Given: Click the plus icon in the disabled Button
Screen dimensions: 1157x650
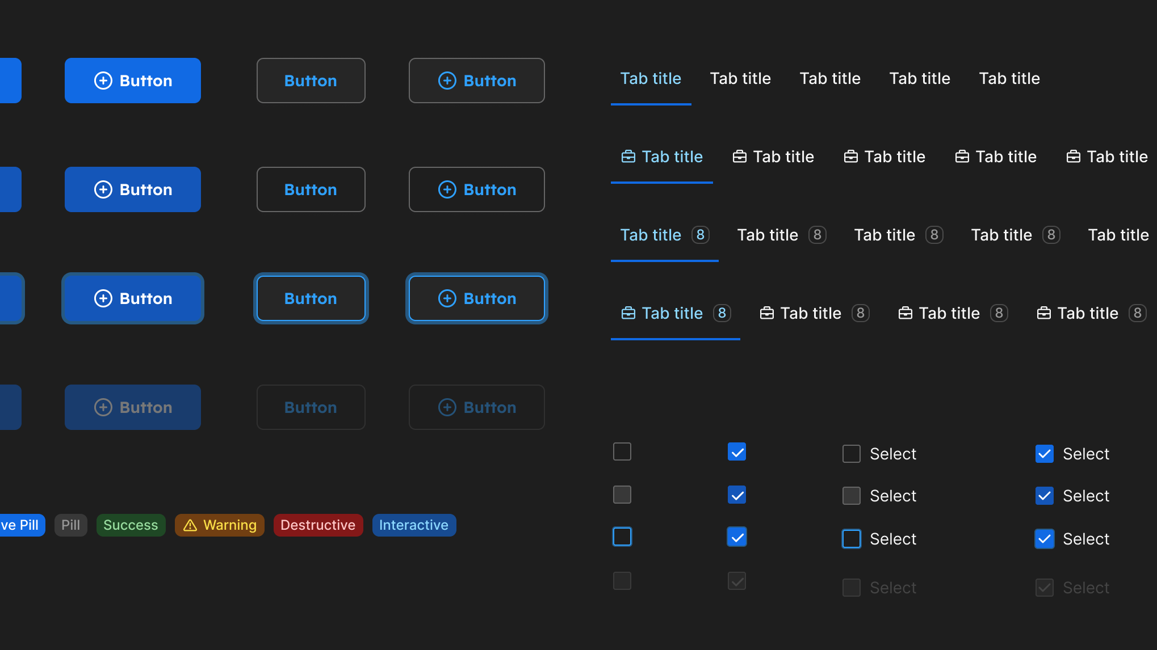Looking at the screenshot, I should (103, 407).
